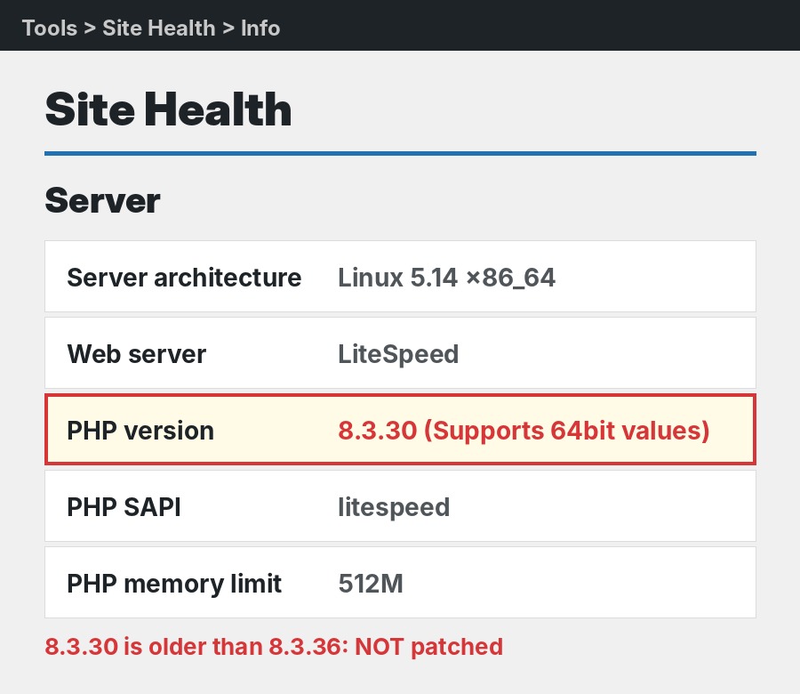
Task: Click the 'PHP SAPI' label
Action: coord(124,507)
